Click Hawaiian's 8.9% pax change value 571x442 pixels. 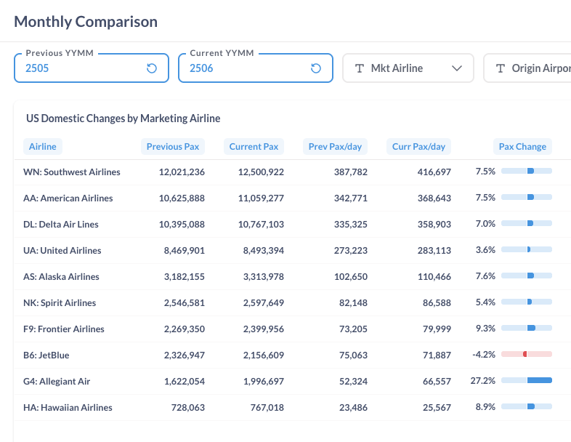tap(485, 407)
